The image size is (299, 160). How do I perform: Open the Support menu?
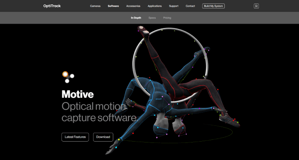pyautogui.click(x=173, y=6)
